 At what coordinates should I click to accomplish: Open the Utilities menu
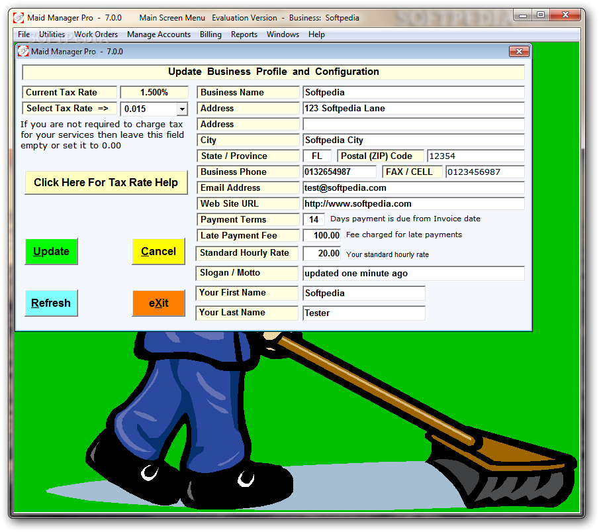52,34
